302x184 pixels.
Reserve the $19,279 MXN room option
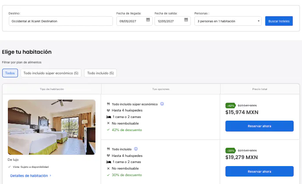(x=260, y=171)
